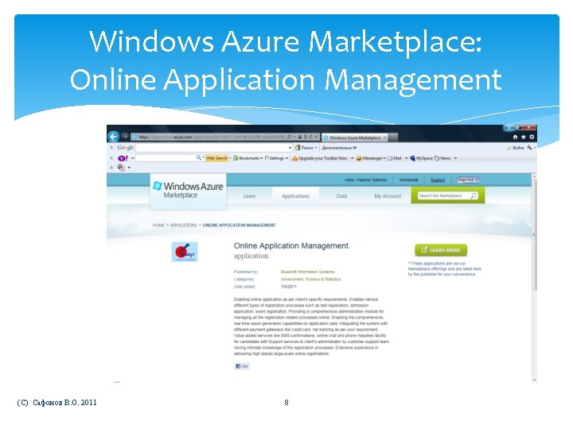The height and width of the screenshot is (429, 573).
Task: Open the Data navigation tab
Action: 341,196
